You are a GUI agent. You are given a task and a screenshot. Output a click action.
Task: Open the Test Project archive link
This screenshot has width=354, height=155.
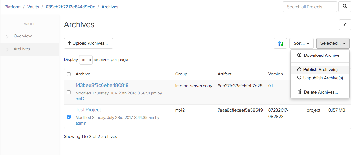(88, 110)
